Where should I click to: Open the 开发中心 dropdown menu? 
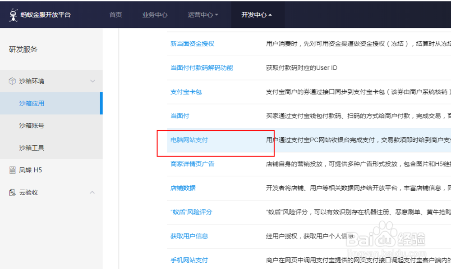(x=257, y=15)
